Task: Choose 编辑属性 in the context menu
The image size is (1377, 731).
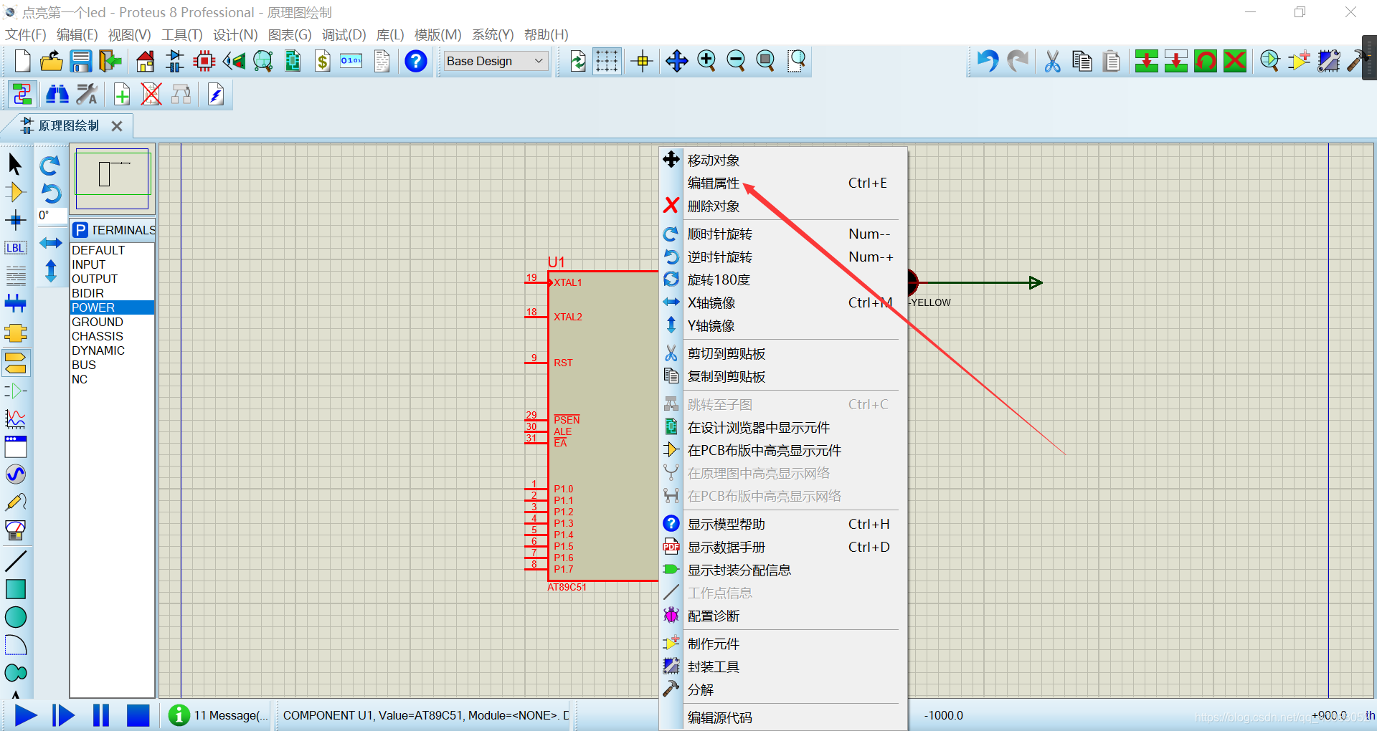Action: 783,183
